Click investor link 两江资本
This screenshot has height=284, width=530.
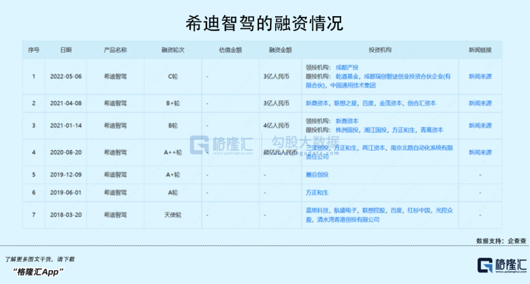[x=373, y=148]
